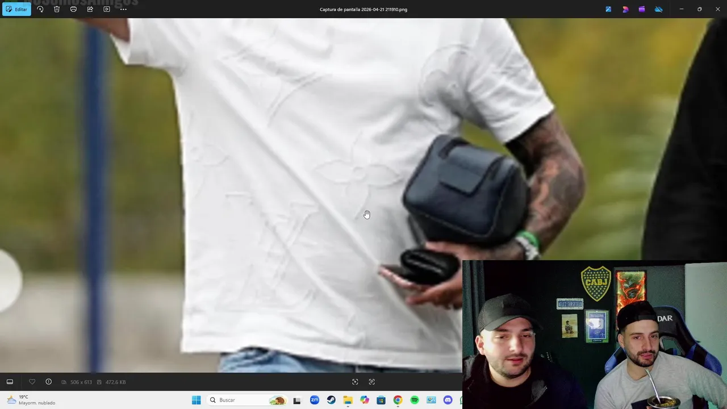The width and height of the screenshot is (727, 409).
Task: Launch the Microsoft Designer icon
Action: click(x=625, y=9)
